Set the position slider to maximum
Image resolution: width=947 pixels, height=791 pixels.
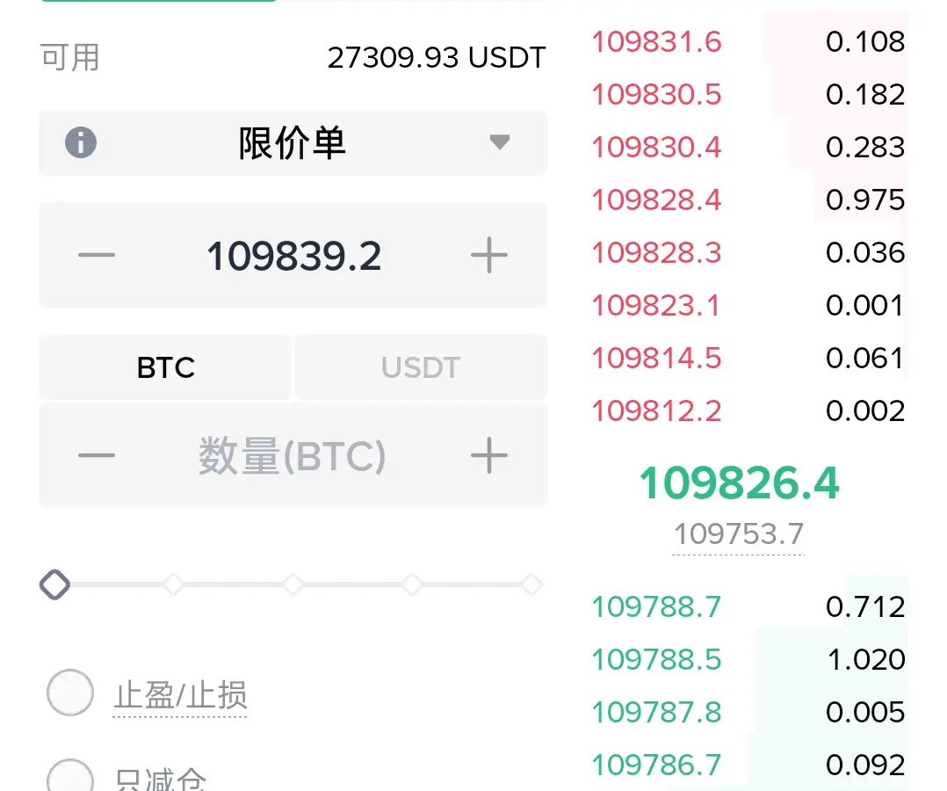[531, 584]
